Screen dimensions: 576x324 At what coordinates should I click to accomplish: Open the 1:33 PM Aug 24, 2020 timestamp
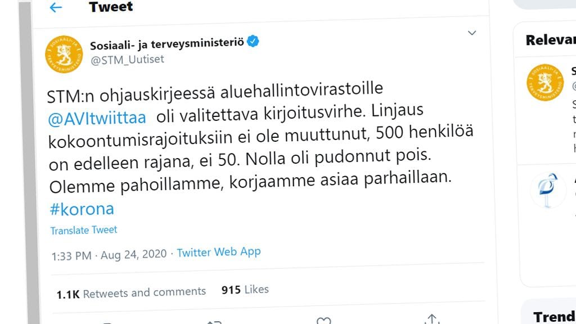pyautogui.click(x=109, y=254)
